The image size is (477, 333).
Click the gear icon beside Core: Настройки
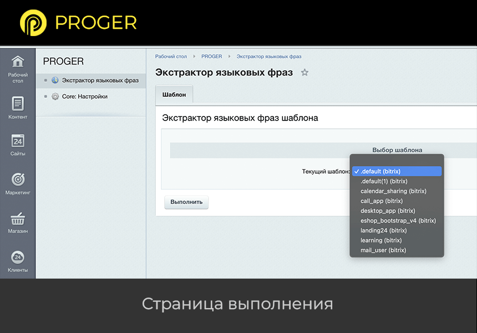click(55, 96)
